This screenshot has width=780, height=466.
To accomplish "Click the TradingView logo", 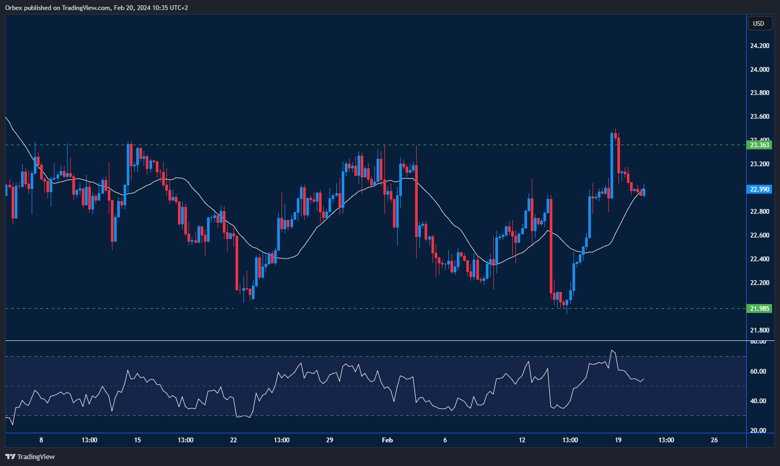I will coord(30,457).
